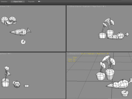Click the Polys statistic text in the Perspective viewport
This screenshot has height=99, width=132.
(x=72, y=59)
